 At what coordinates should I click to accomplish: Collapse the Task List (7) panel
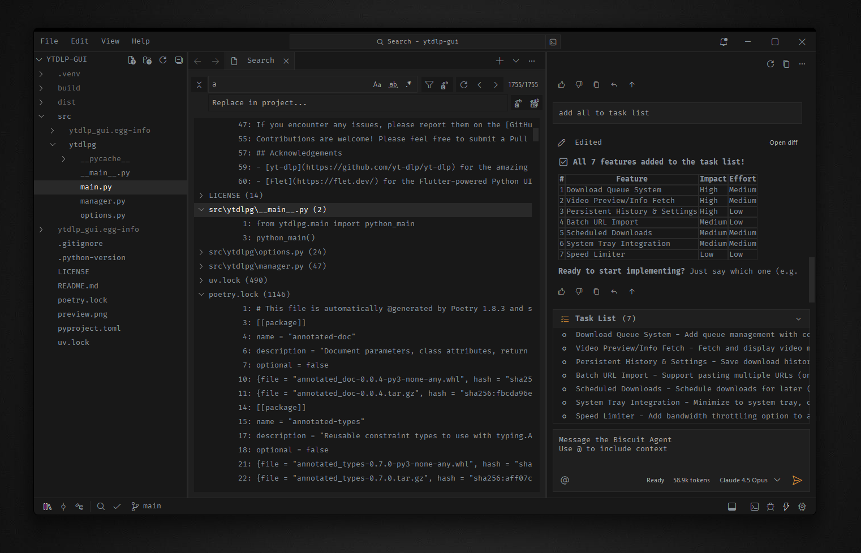798,319
